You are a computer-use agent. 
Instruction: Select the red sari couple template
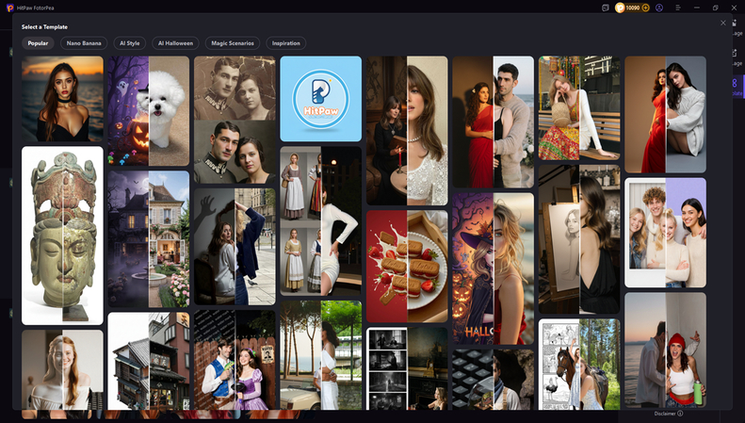tap(493, 122)
